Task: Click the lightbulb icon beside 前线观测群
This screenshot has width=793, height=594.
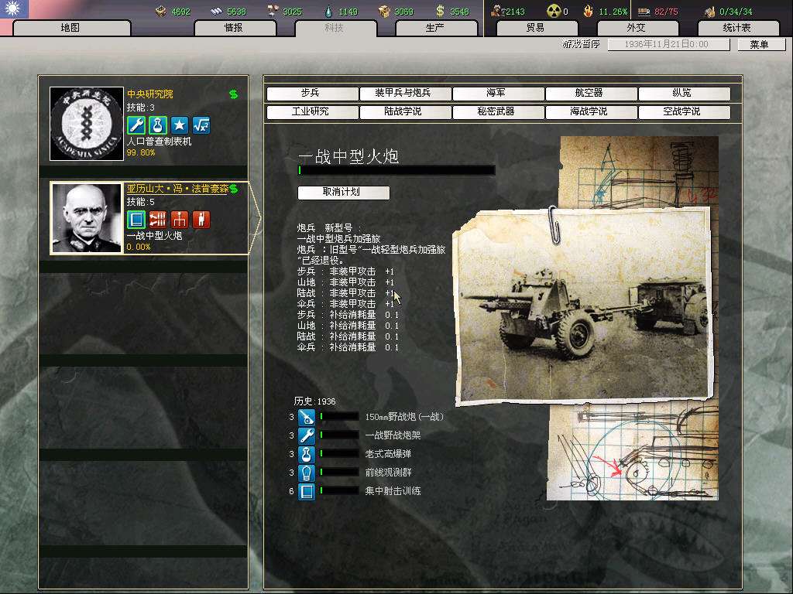Action: tap(307, 473)
